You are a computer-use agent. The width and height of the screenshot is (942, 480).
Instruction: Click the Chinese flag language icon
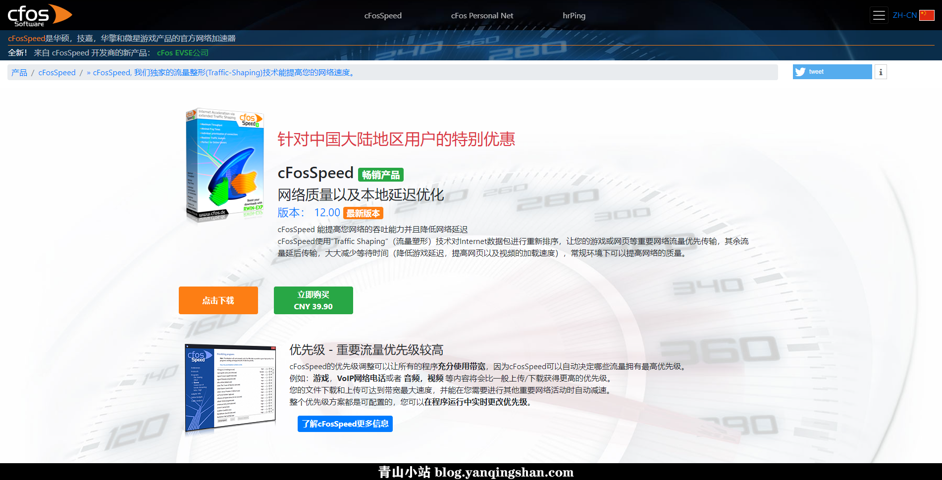(x=927, y=15)
